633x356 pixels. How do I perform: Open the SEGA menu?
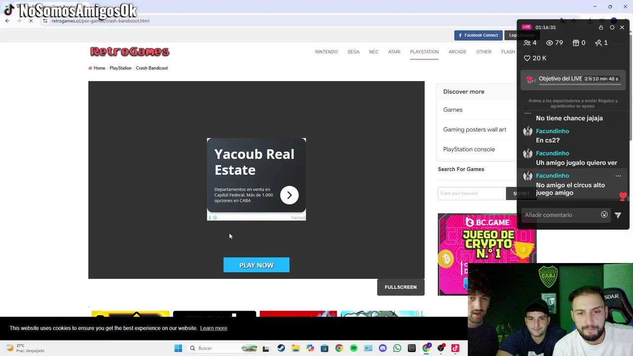pos(354,52)
